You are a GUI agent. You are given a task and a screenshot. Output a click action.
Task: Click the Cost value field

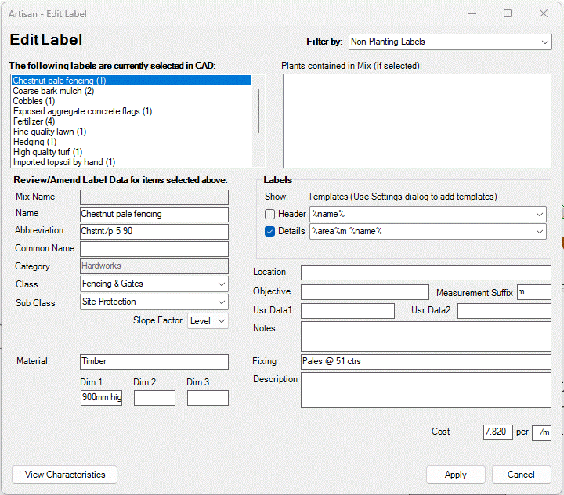click(497, 432)
